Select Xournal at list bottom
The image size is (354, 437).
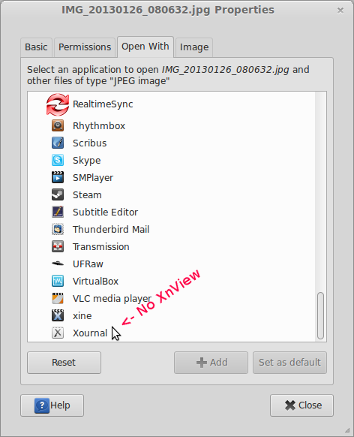[x=90, y=333]
